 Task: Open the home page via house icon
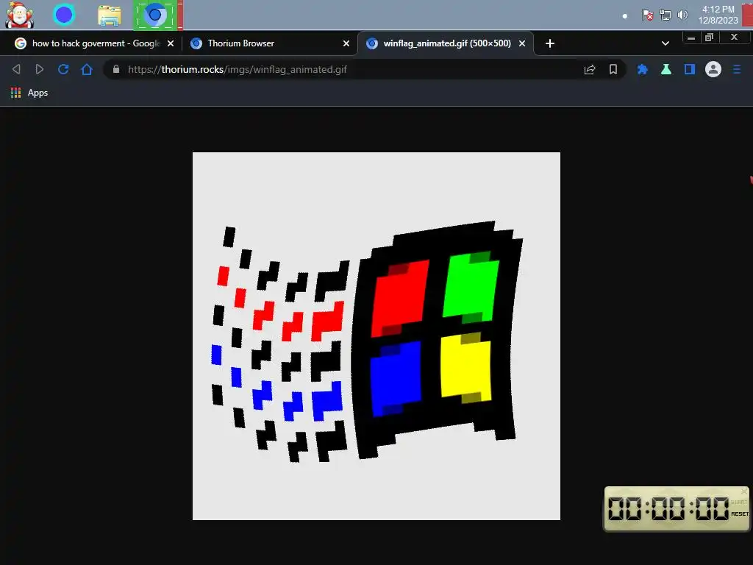click(x=87, y=69)
